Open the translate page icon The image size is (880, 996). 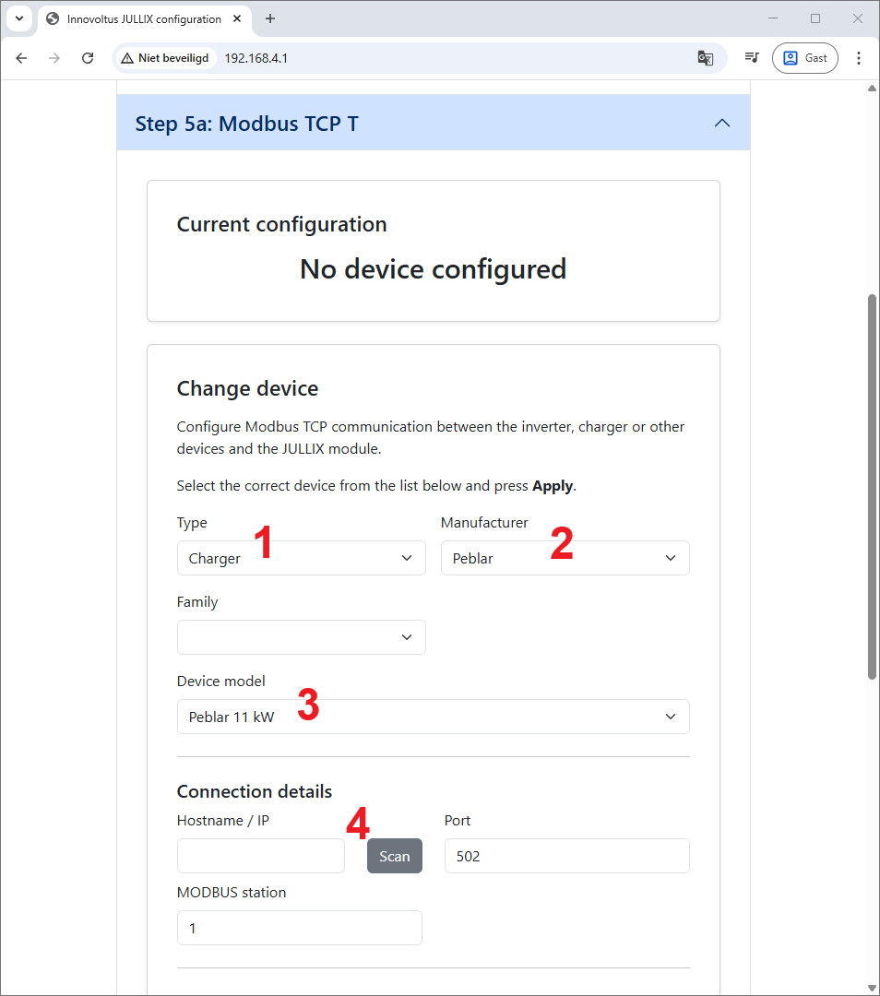(706, 58)
